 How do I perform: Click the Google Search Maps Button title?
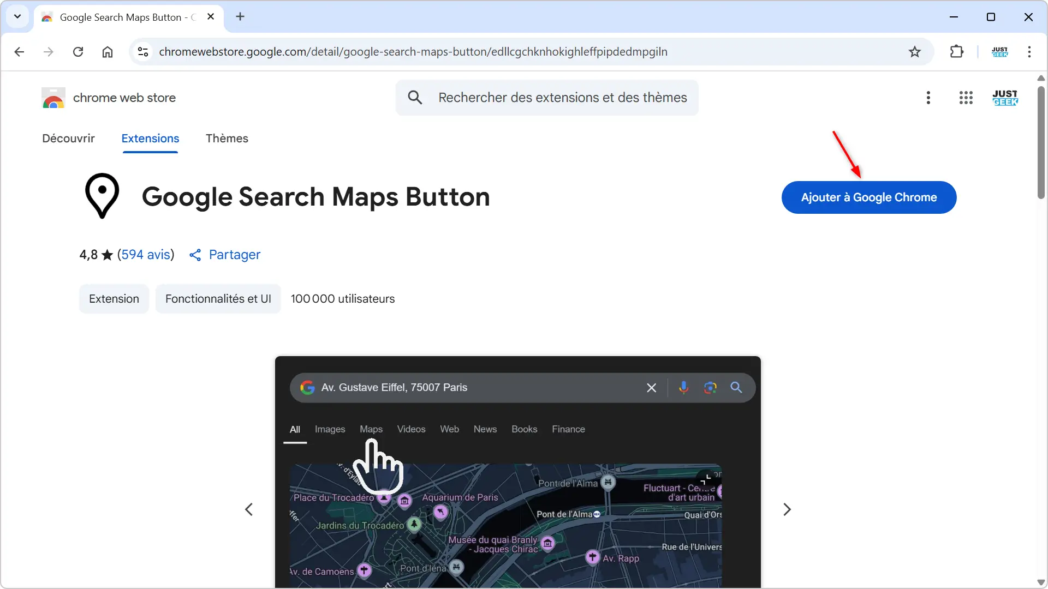tap(316, 197)
